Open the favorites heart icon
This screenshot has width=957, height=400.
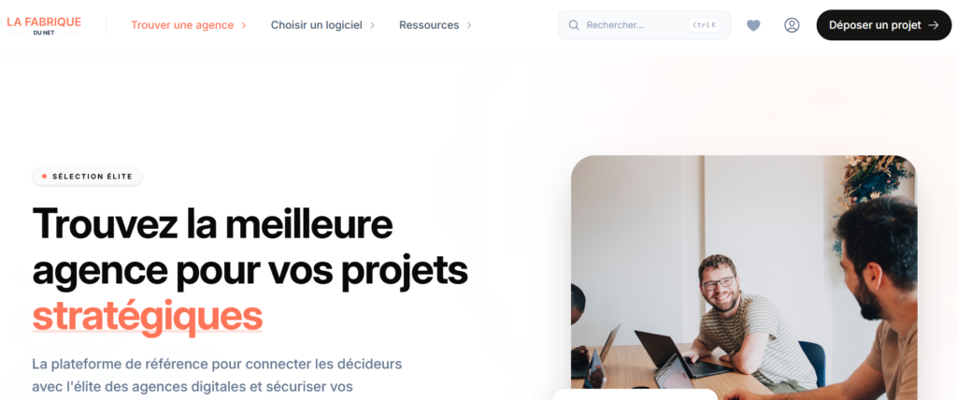(754, 25)
